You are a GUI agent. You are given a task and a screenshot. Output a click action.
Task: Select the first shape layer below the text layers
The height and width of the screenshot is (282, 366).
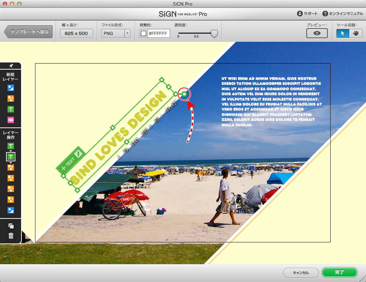[11, 167]
